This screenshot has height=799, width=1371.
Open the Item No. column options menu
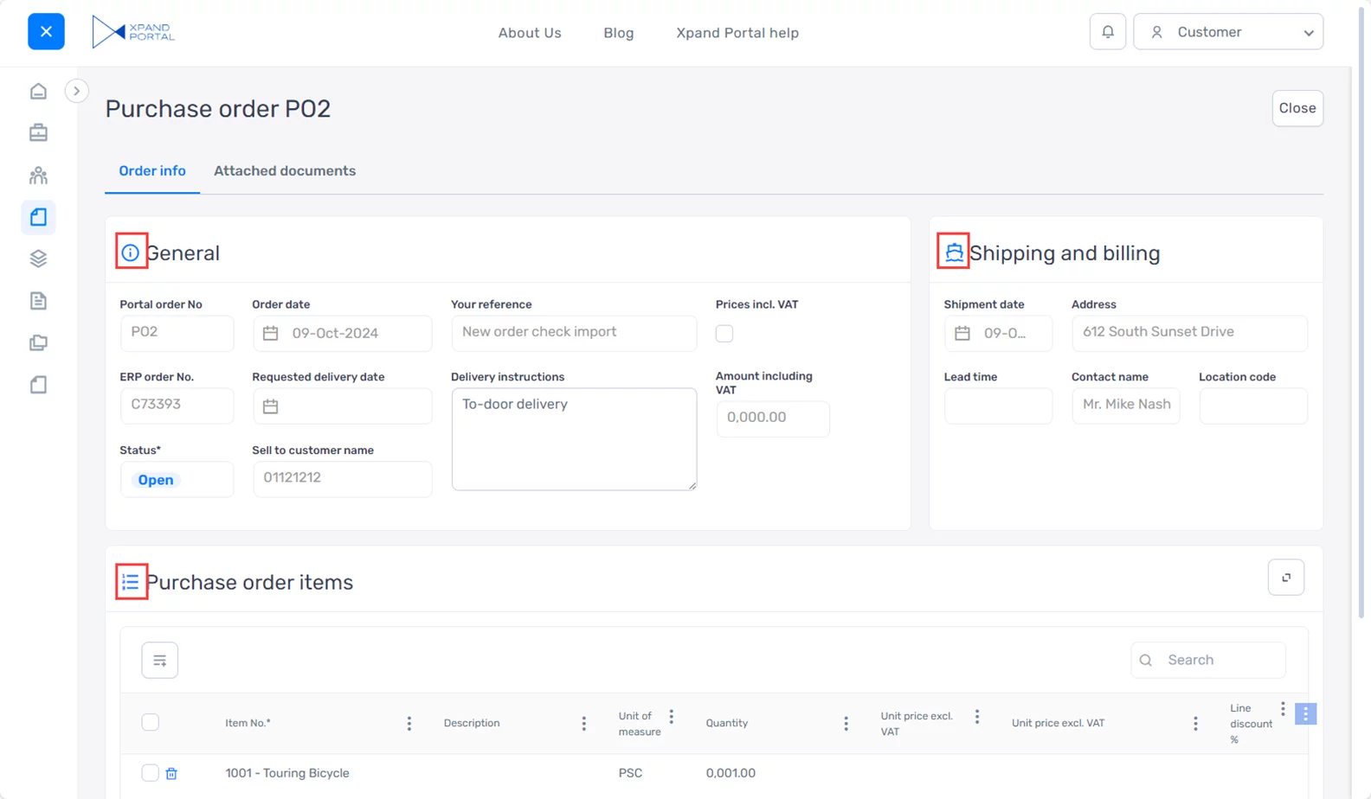point(409,724)
